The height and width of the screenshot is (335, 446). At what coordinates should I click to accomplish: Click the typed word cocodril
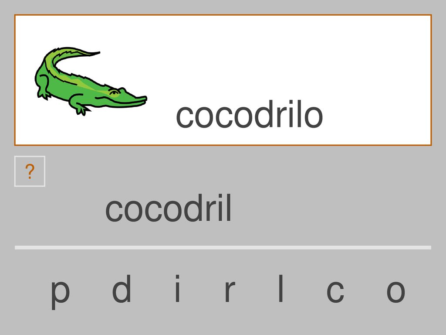click(x=169, y=208)
